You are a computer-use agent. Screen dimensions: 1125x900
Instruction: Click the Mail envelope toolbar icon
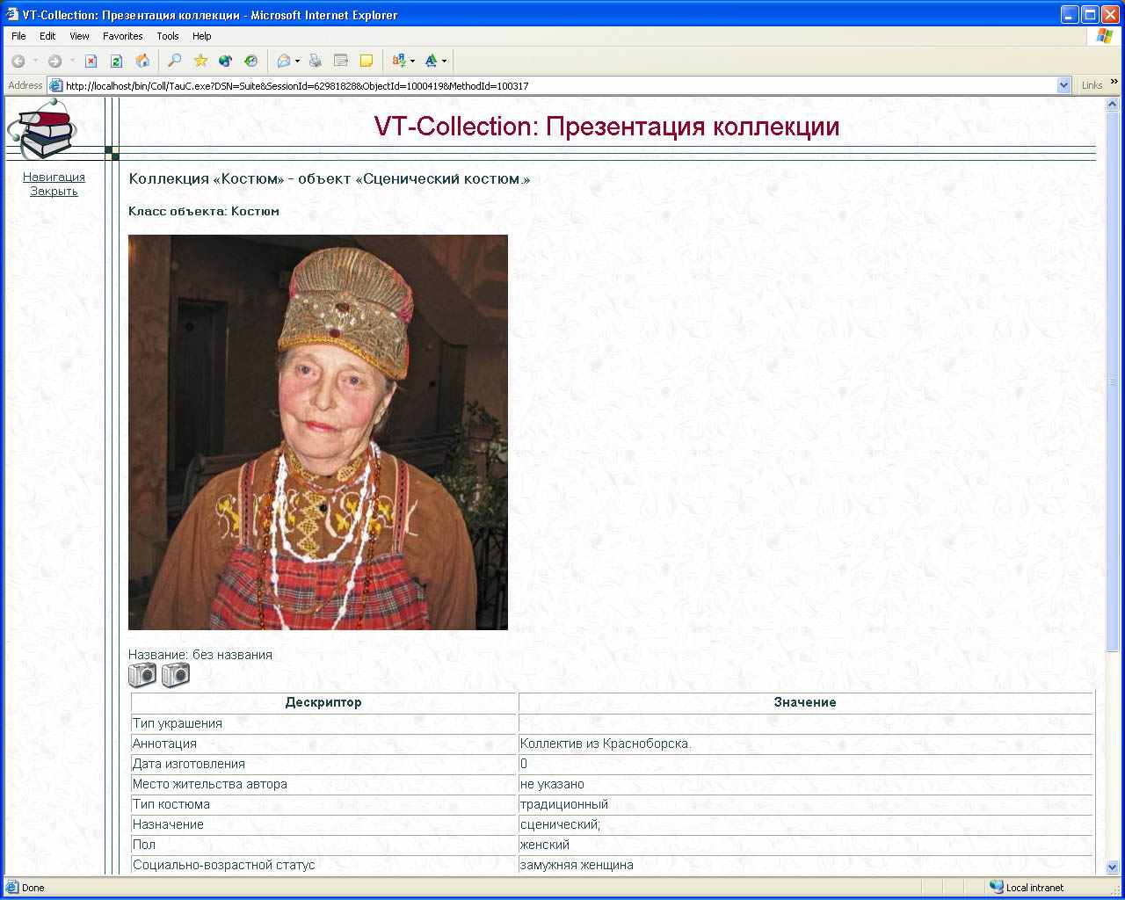(284, 61)
